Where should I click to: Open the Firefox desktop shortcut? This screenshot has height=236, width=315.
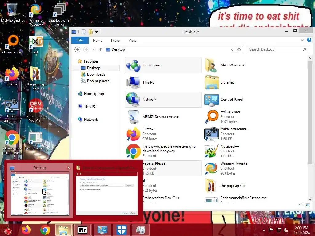pyautogui.click(x=12, y=76)
